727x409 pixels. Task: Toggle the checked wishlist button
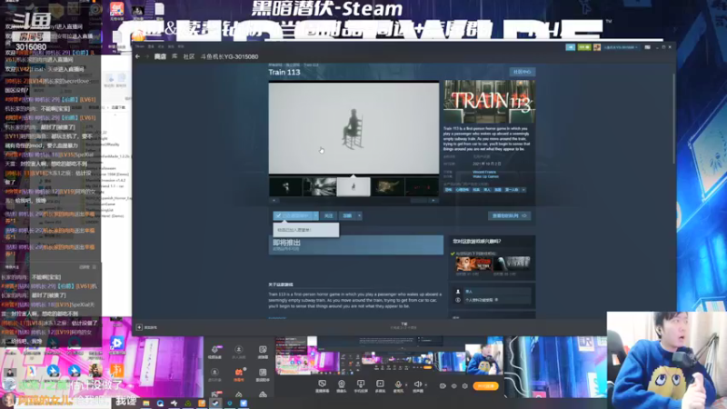[293, 215]
